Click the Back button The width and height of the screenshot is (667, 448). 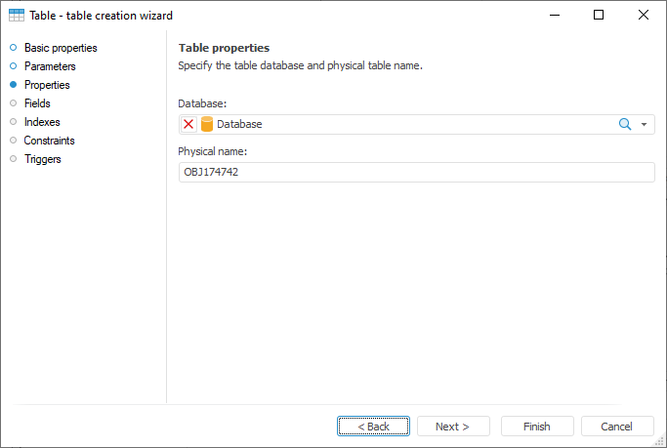[x=373, y=427]
